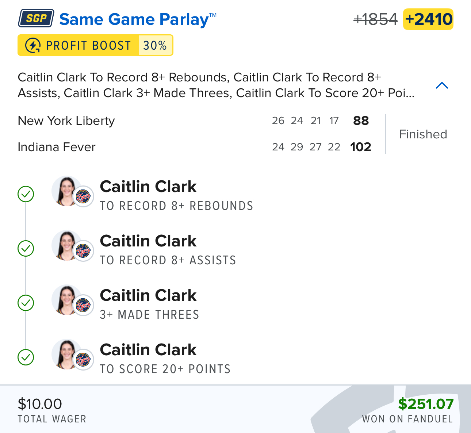Image resolution: width=471 pixels, height=433 pixels.
Task: Click Fever logo on 8+ Assists leg
Action: (x=83, y=251)
